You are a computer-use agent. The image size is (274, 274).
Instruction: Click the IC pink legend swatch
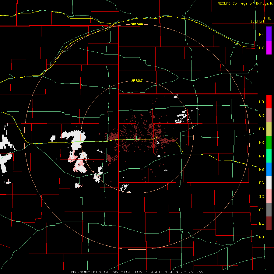(x=269, y=196)
